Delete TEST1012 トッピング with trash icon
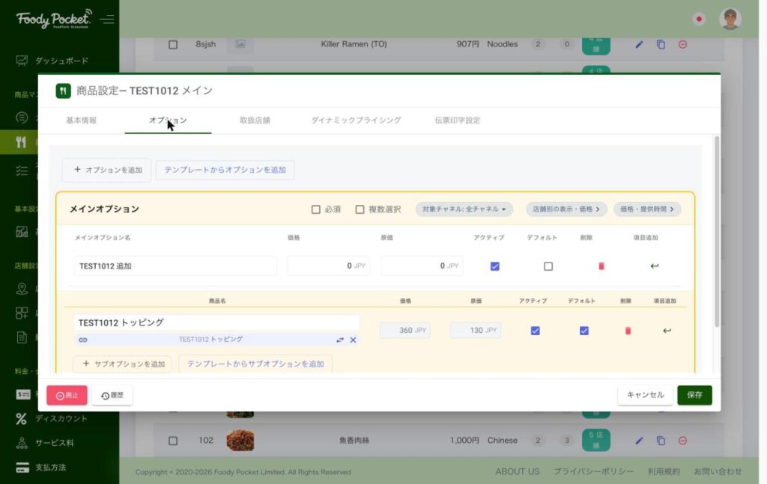Viewport: 767px width, 484px height. click(x=628, y=331)
